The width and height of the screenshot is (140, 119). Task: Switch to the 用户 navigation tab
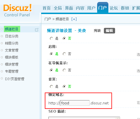[x=91, y=8]
